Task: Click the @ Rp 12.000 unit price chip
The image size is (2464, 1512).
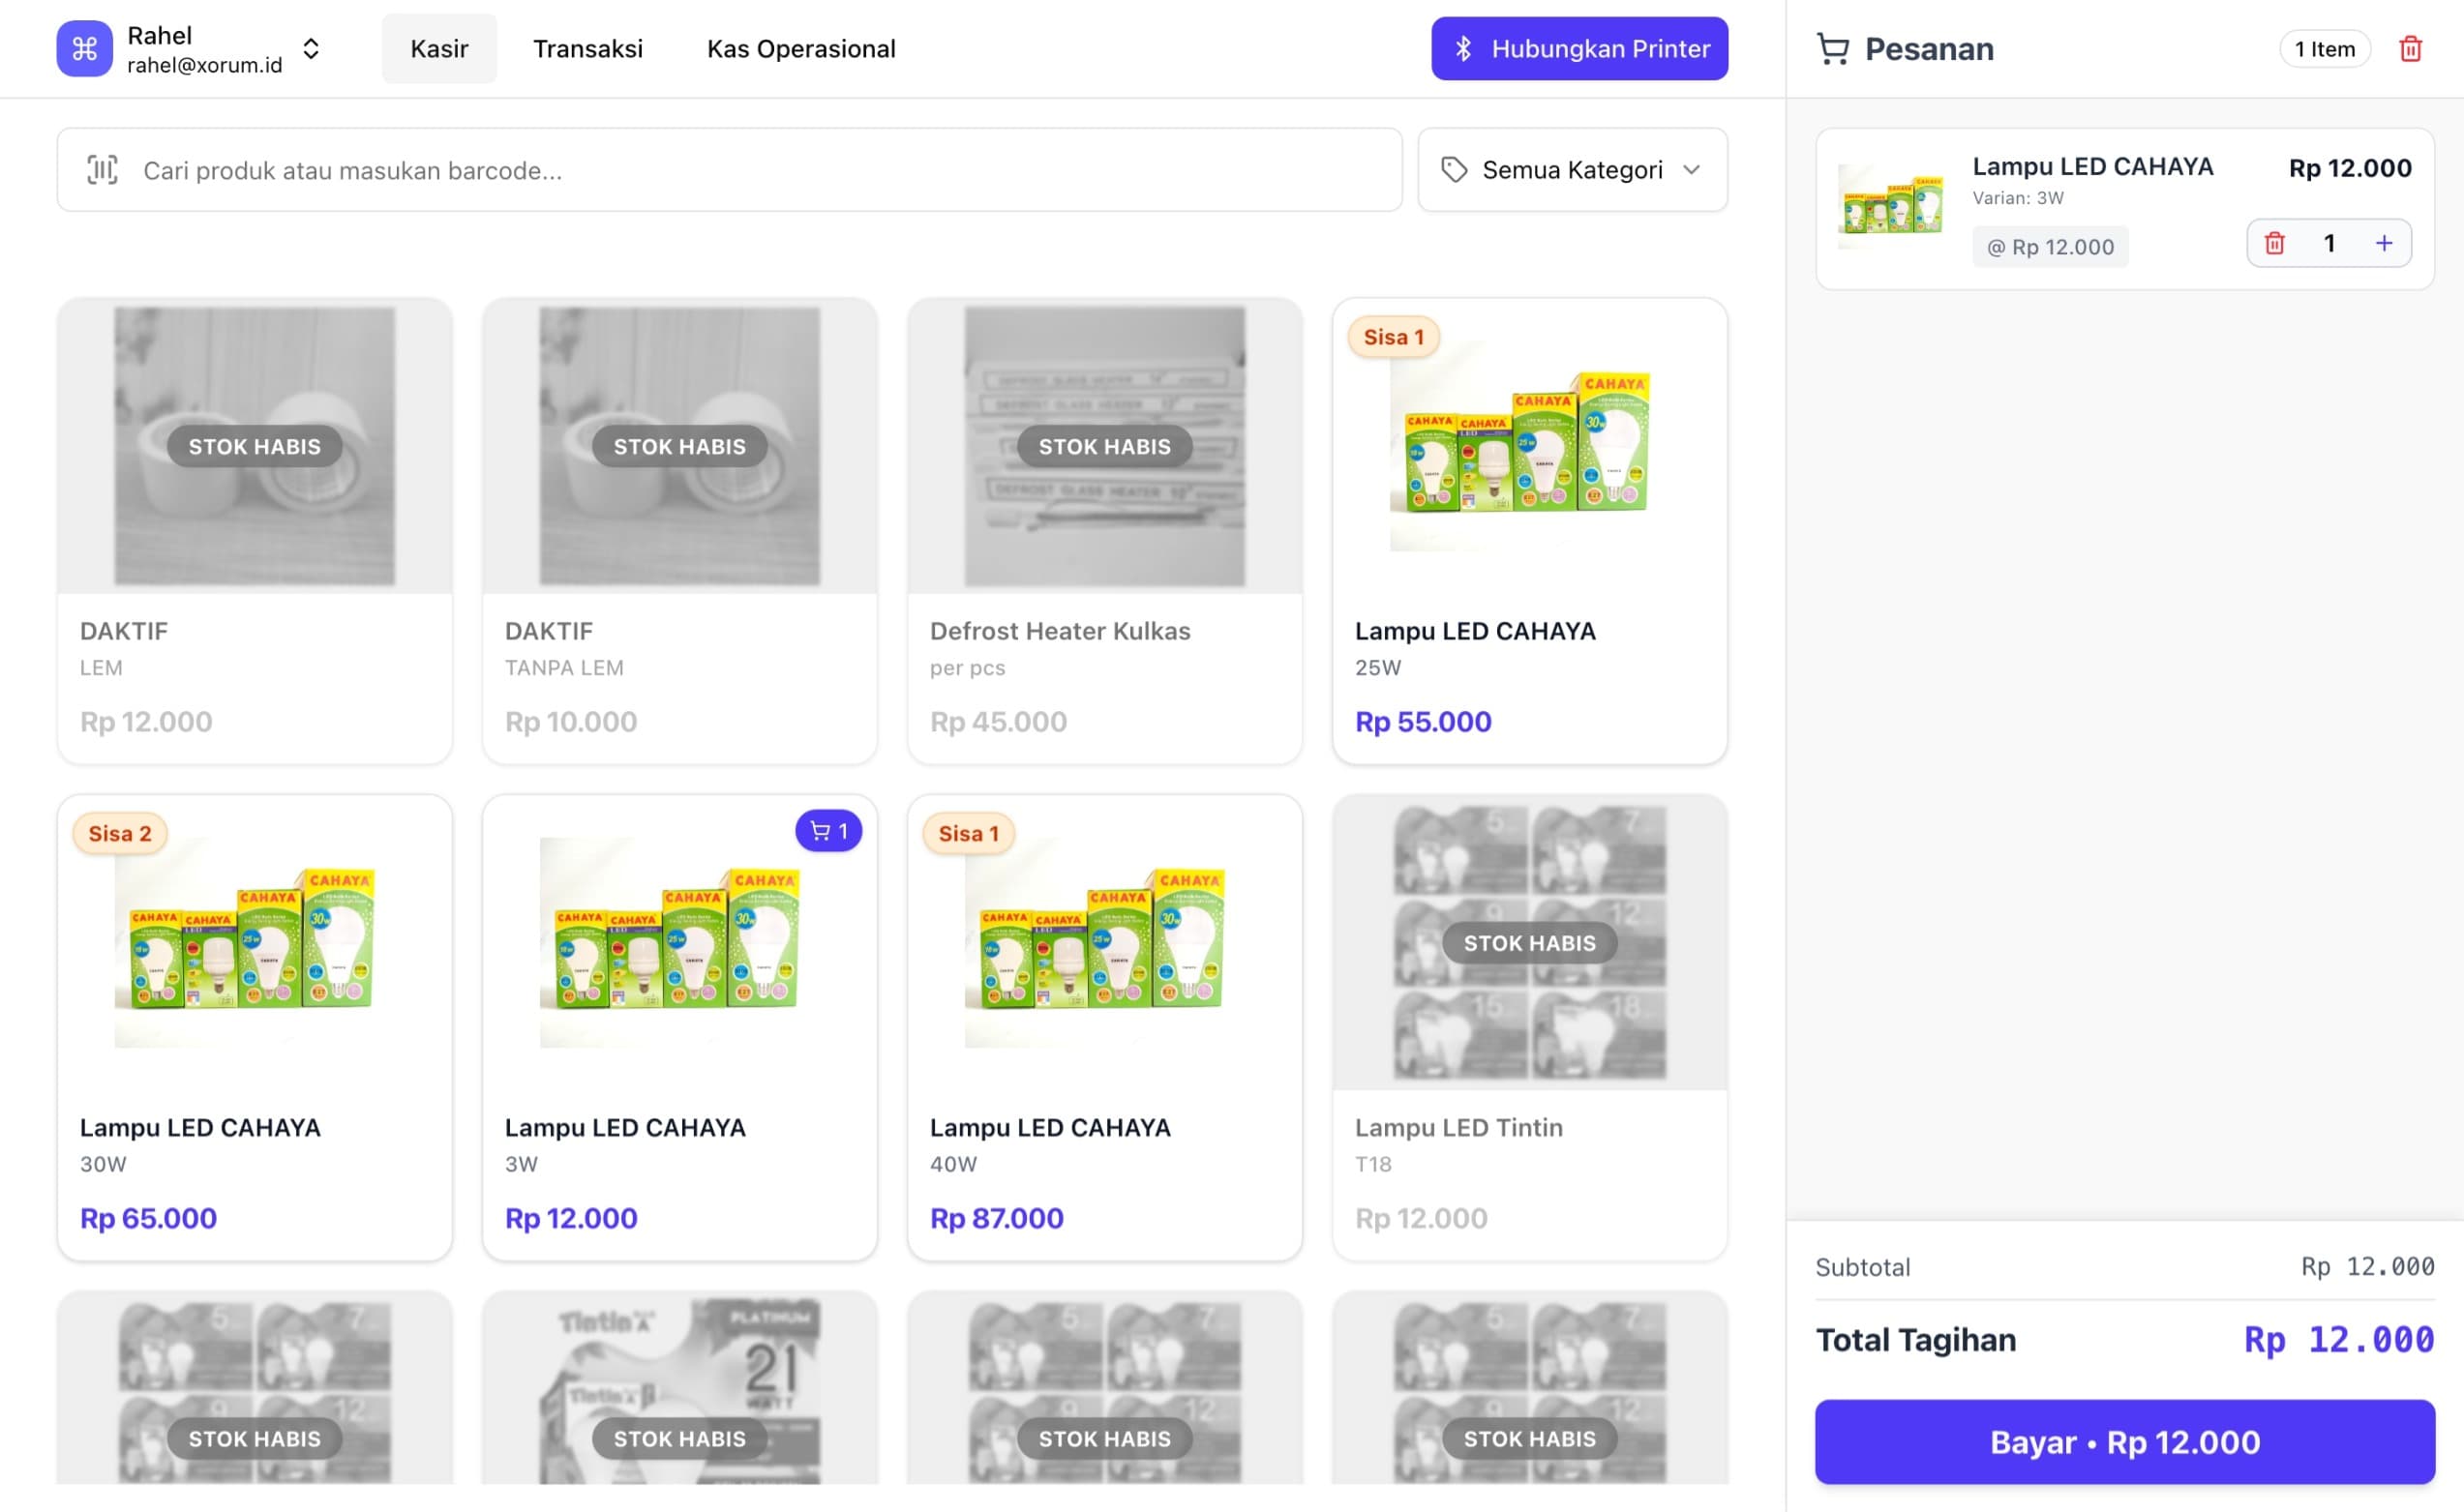Action: click(2050, 246)
